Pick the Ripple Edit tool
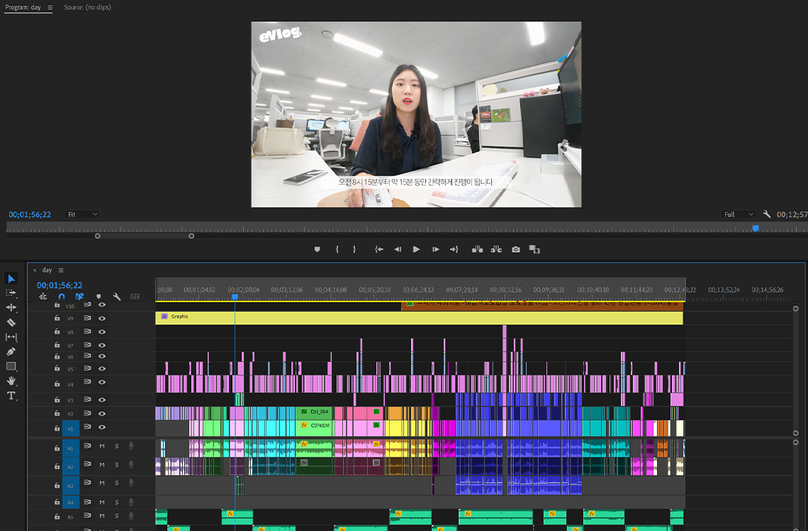Image resolution: width=808 pixels, height=531 pixels. [11, 307]
